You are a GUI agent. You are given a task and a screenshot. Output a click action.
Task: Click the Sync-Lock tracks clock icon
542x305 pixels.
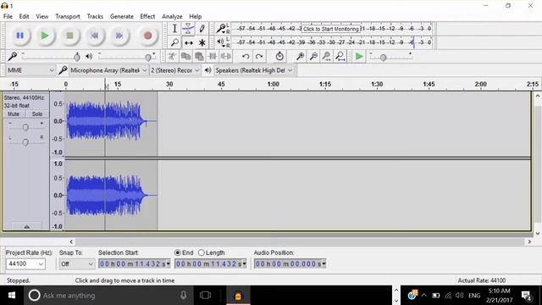[279, 56]
